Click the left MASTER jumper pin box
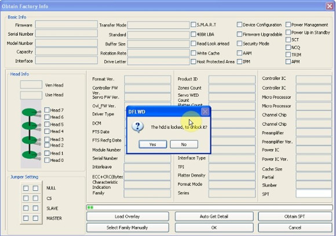Viewport: 336px width, 236px height. click(26, 218)
